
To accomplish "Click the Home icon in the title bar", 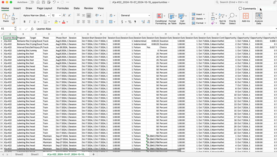I will (38, 2).
